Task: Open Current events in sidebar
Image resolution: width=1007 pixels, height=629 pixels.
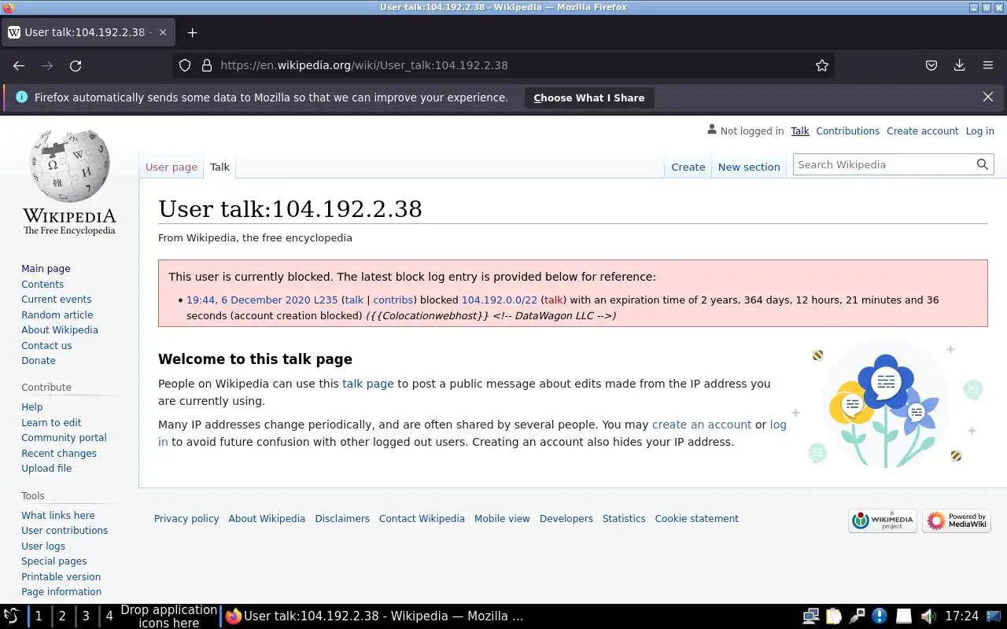Action: point(56,300)
